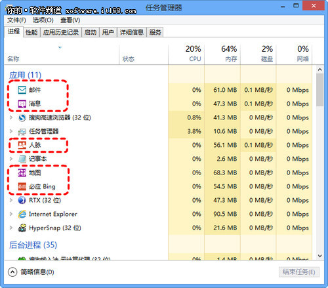
Task: Switch to the 应用历史记录 tab
Action: (x=61, y=32)
